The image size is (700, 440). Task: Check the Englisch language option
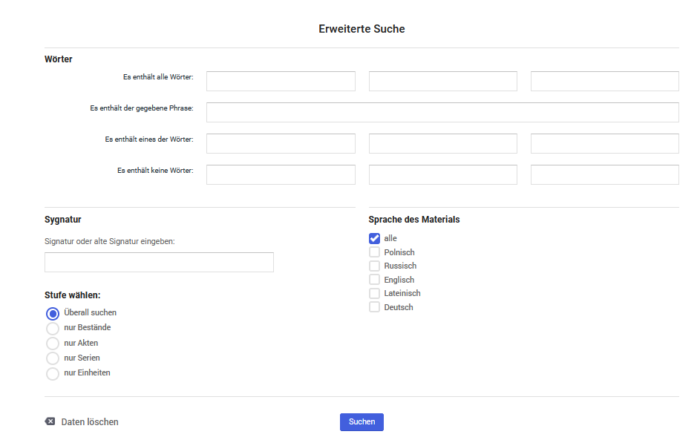tap(374, 280)
